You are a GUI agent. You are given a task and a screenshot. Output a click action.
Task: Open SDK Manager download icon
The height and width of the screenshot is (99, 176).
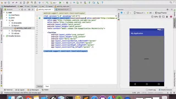[98, 2]
